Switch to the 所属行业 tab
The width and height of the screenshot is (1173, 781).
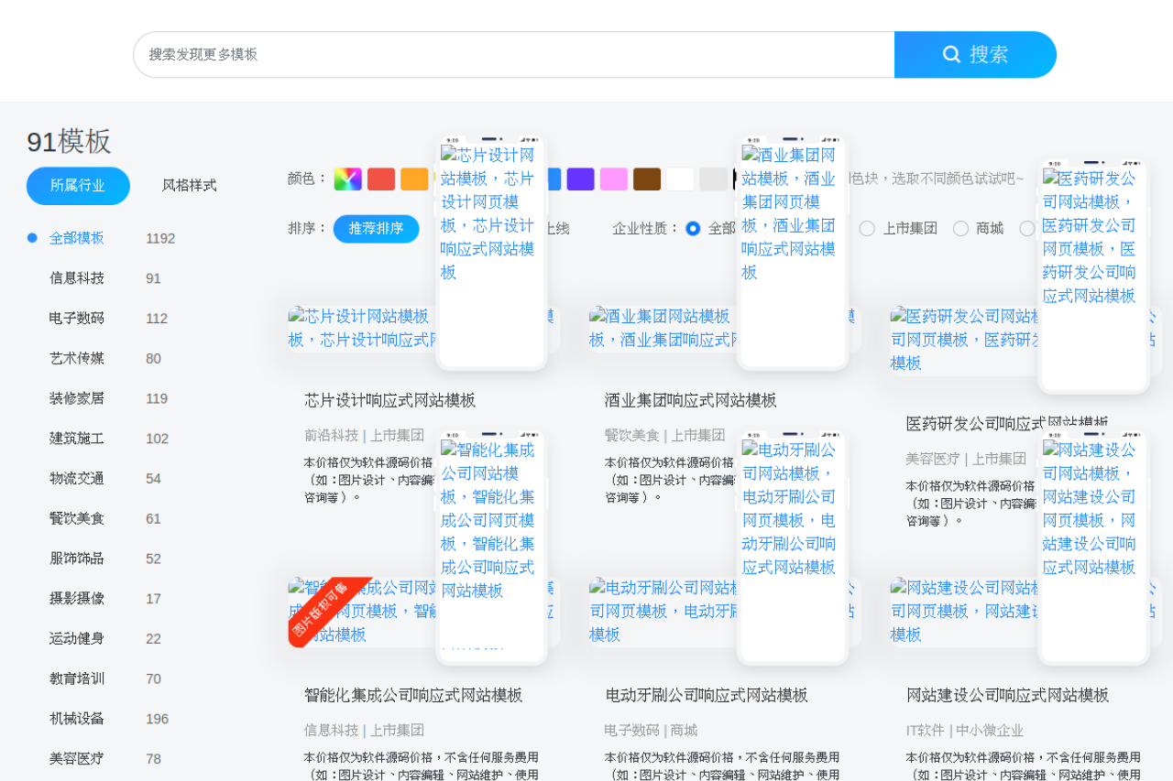tap(78, 186)
